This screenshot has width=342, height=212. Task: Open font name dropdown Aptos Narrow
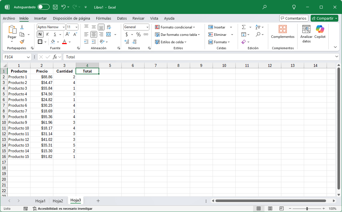click(63, 27)
